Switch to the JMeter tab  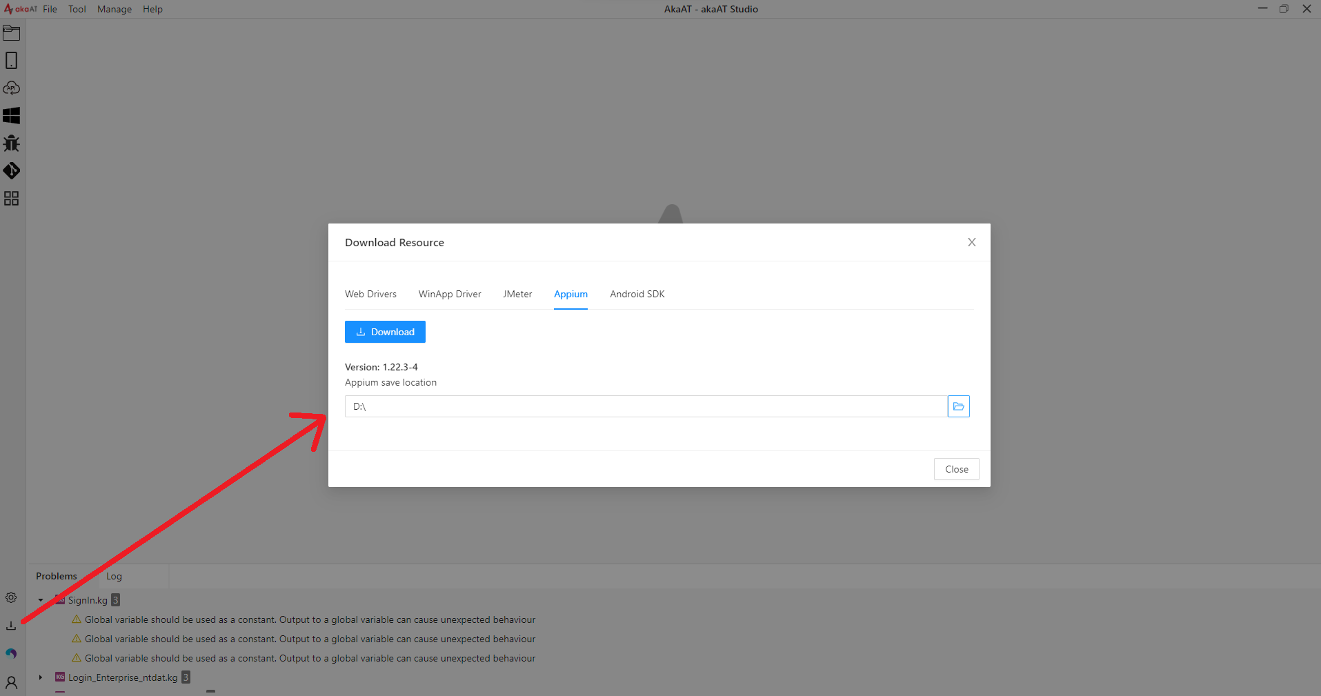click(517, 294)
